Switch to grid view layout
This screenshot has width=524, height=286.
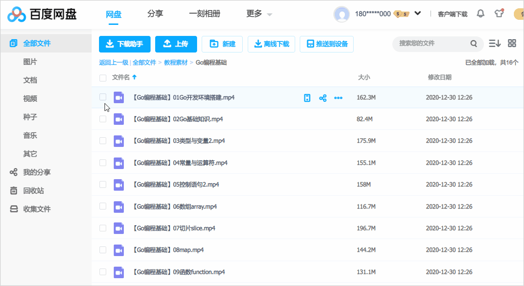click(x=512, y=43)
